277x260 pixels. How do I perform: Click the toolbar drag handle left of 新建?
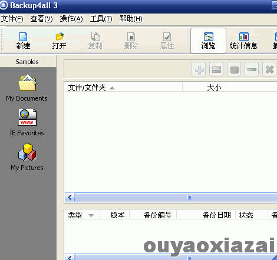point(2,40)
